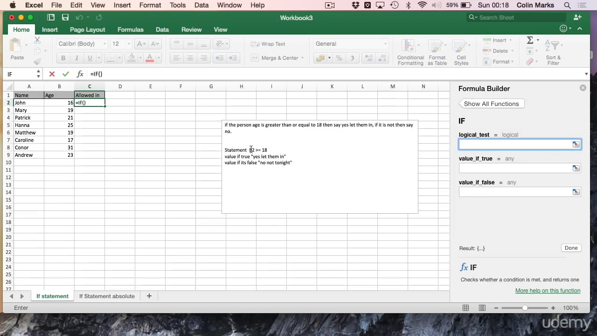This screenshot has width=597, height=336.
Task: Click the Redo icon in title bar
Action: (98, 17)
